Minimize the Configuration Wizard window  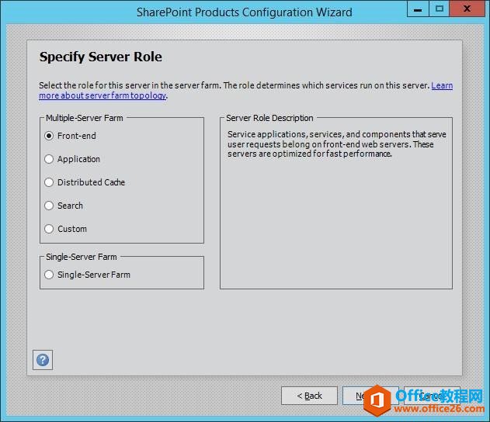(x=418, y=9)
